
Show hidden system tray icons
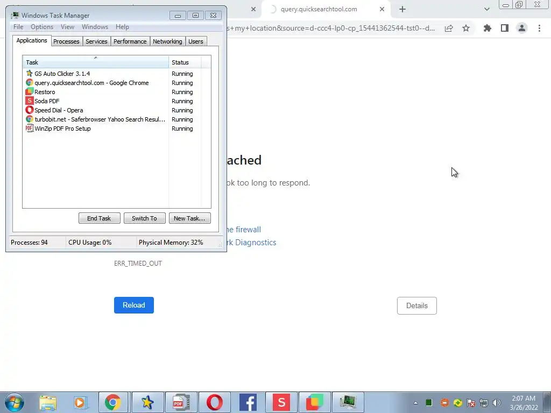[x=416, y=403]
